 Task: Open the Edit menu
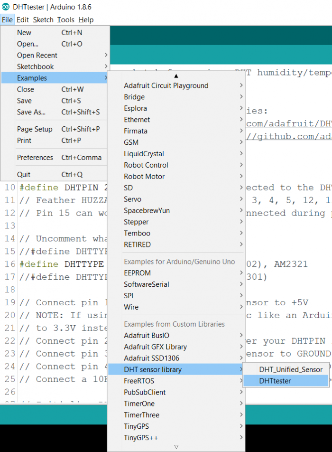tap(23, 20)
